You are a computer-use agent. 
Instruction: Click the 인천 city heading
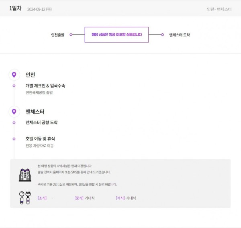point(30,75)
